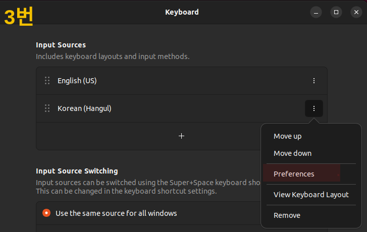Click the Korean (Hangul) input source row
The width and height of the screenshot is (367, 232).
pos(182,108)
